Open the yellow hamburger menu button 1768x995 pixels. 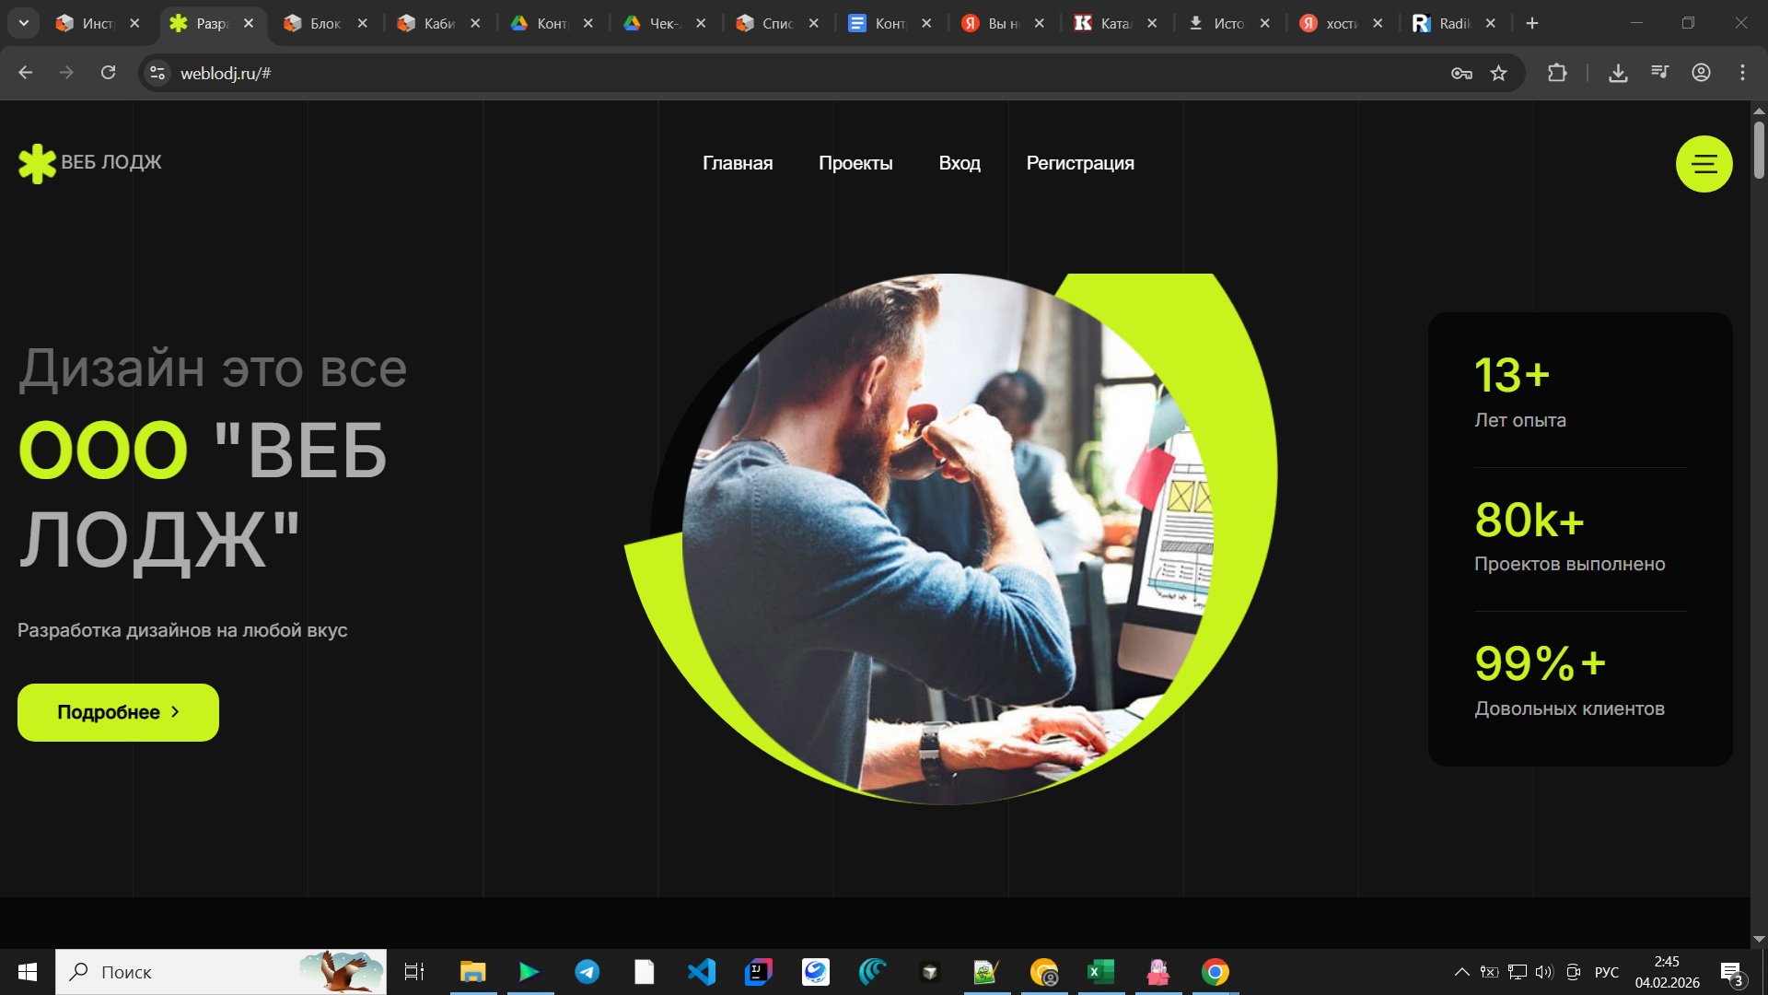coord(1704,164)
